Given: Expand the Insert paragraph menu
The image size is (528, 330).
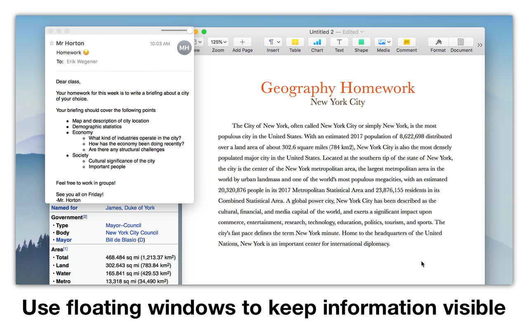Looking at the screenshot, I should point(273,42).
